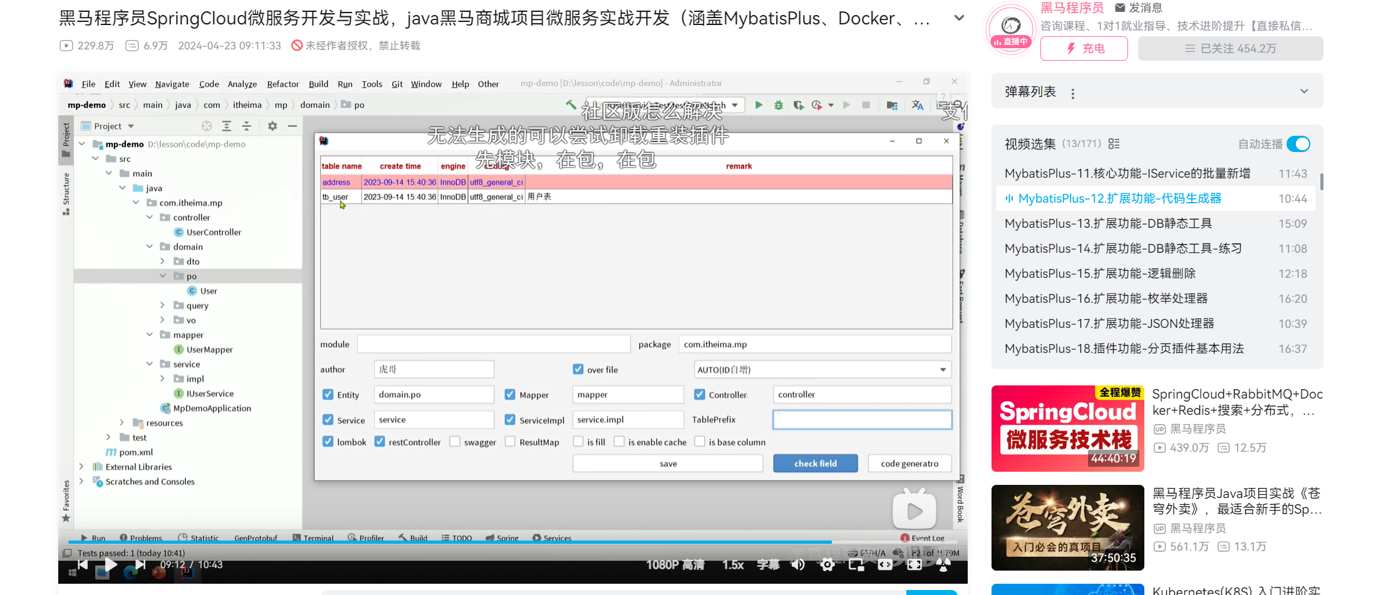The height and width of the screenshot is (595, 1388).
Task: Toggle the Service checkbox
Action: [x=328, y=419]
